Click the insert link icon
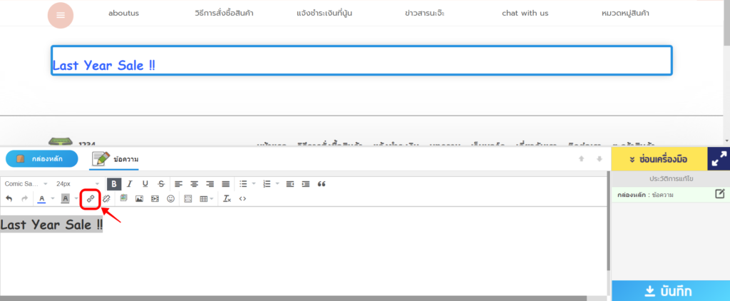The width and height of the screenshot is (730, 301). coord(90,198)
